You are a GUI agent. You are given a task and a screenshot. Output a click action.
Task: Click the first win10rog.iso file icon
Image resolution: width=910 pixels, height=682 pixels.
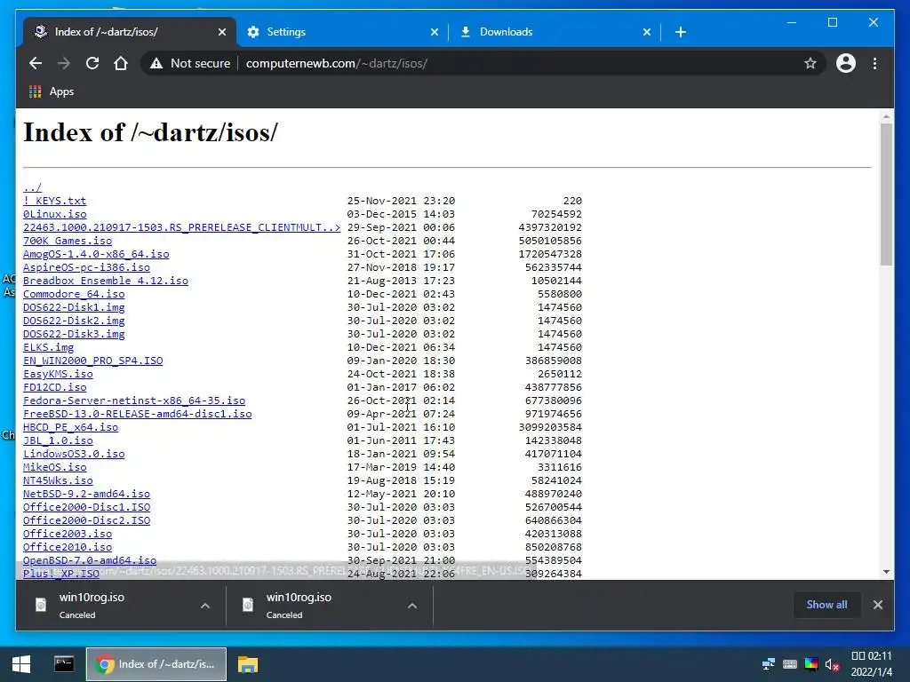click(41, 605)
